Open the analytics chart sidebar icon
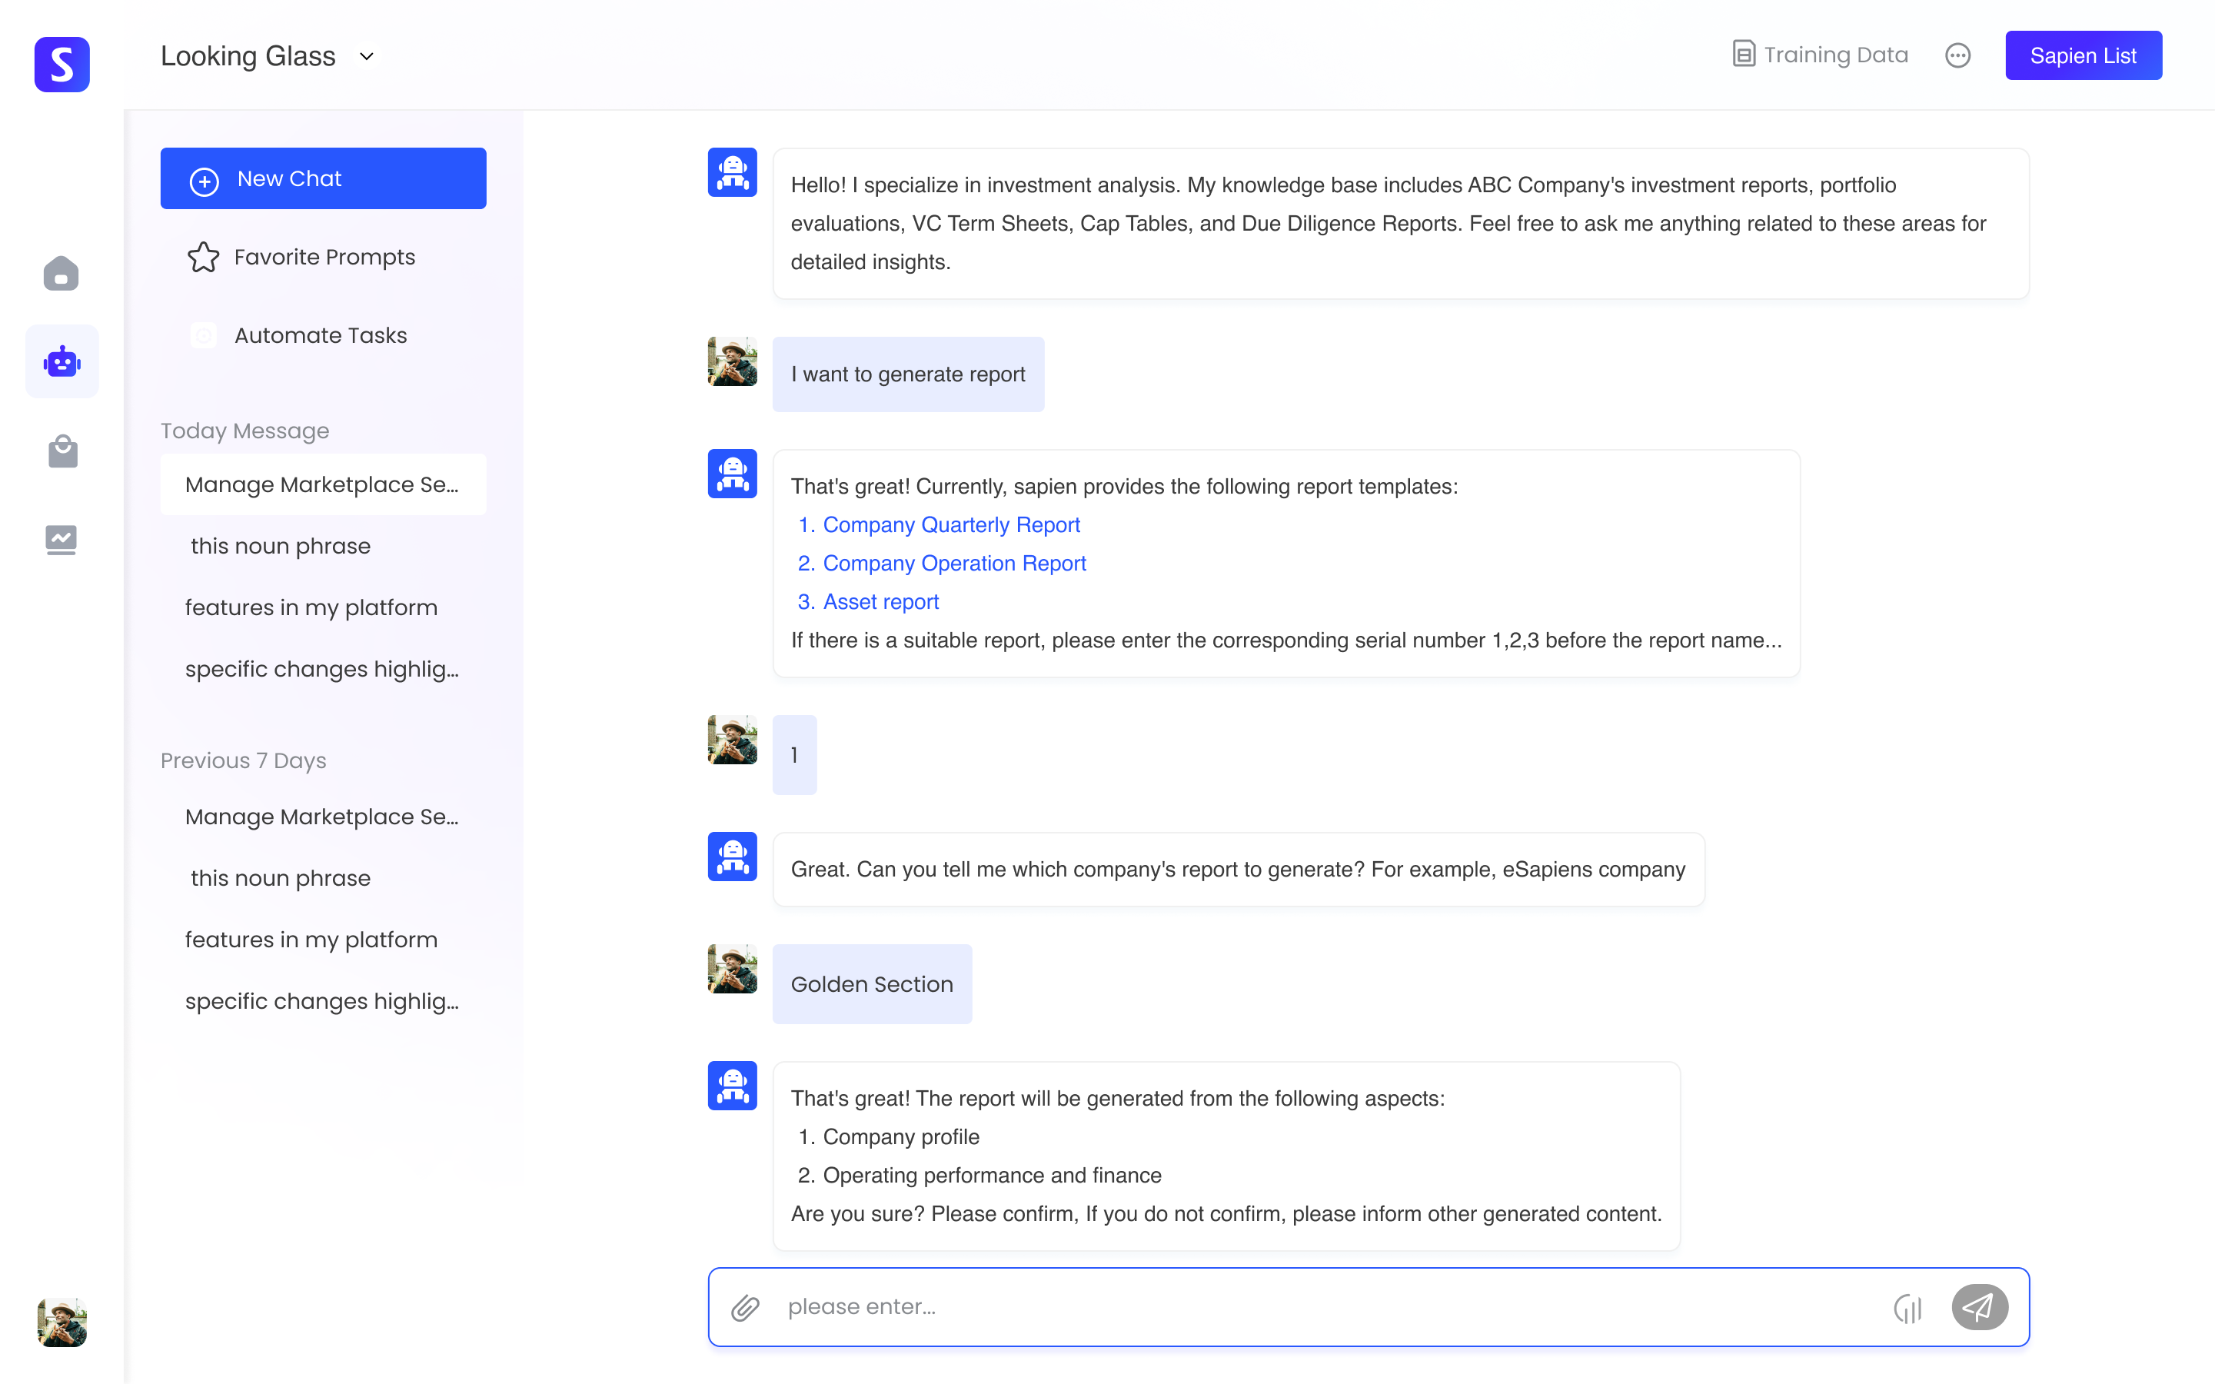The image size is (2215, 1384). (62, 540)
